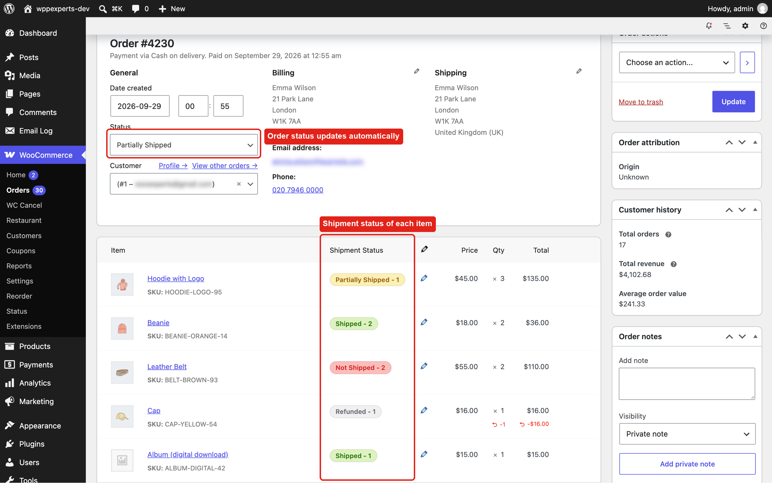Open the activity panel list icon
Image resolution: width=772 pixels, height=483 pixels.
727,26
